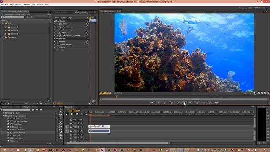Click the Effects panel search field
Screen dimensions: 270x152
[15, 110]
